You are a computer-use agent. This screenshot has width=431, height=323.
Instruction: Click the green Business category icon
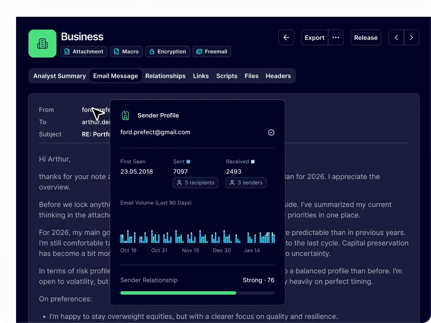(42, 43)
